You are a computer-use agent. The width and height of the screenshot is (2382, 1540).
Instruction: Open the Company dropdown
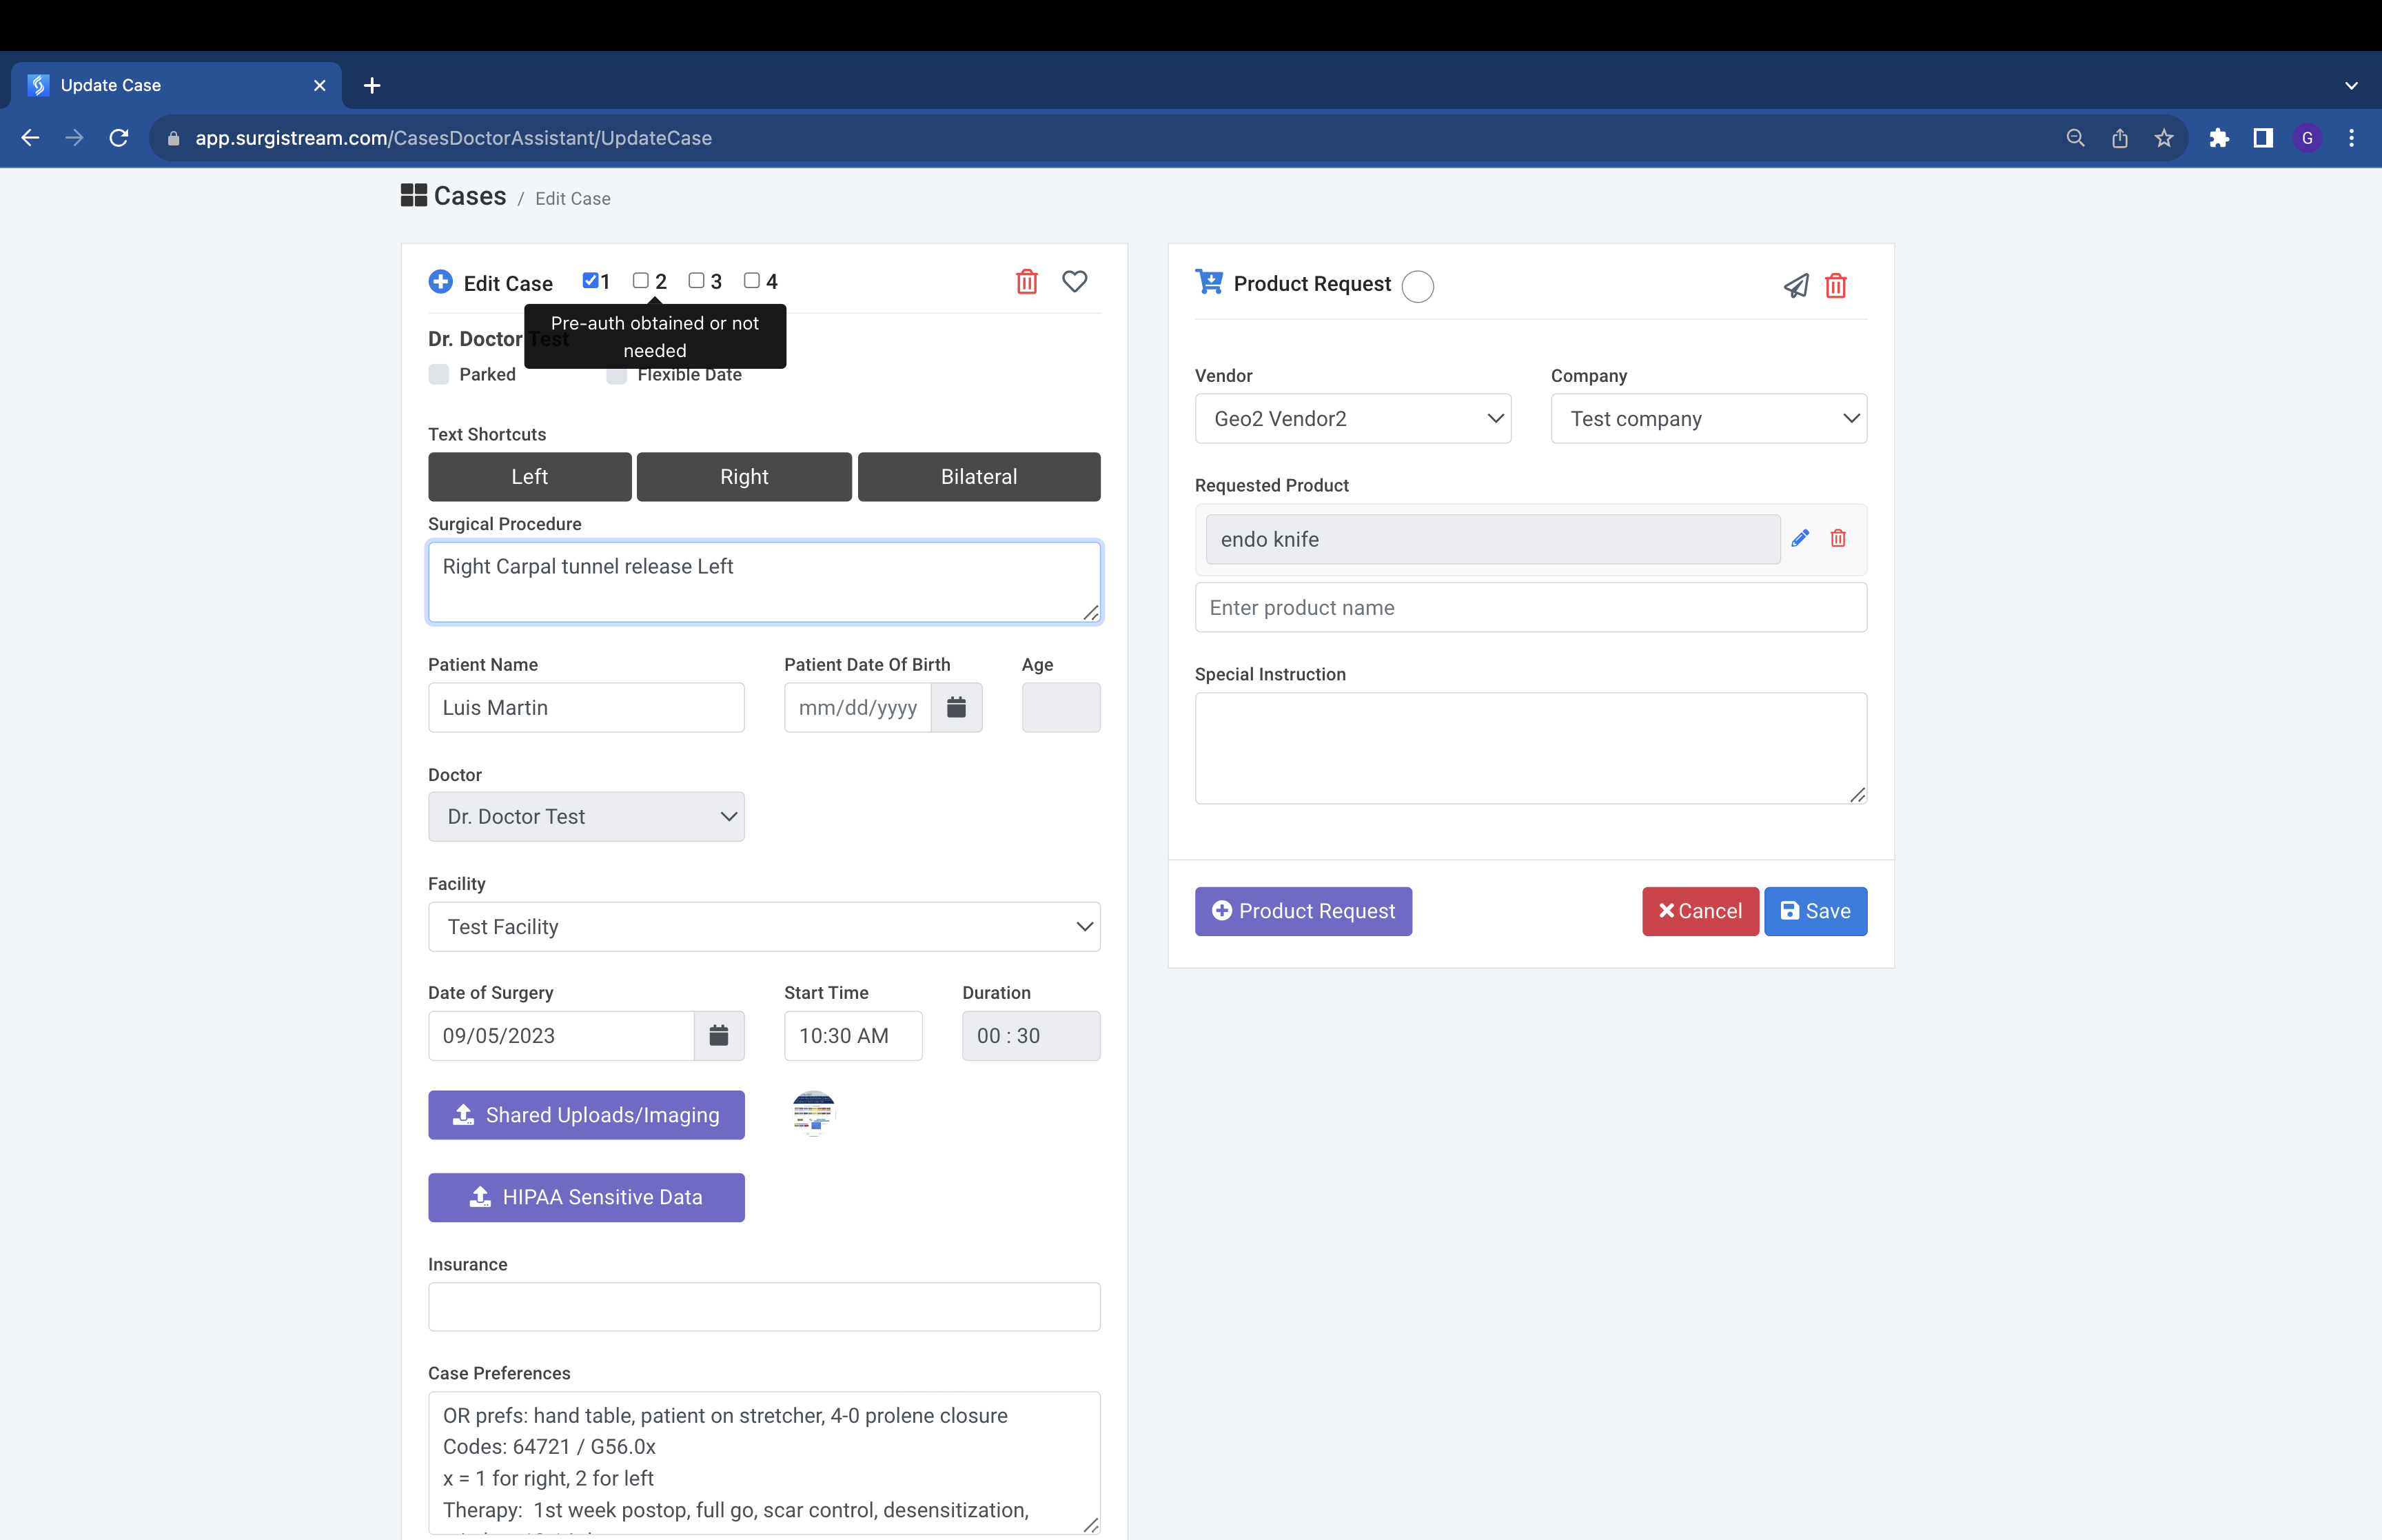tap(1709, 418)
